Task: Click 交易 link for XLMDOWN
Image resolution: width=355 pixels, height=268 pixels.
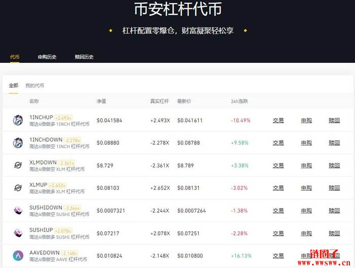Action: (x=278, y=166)
